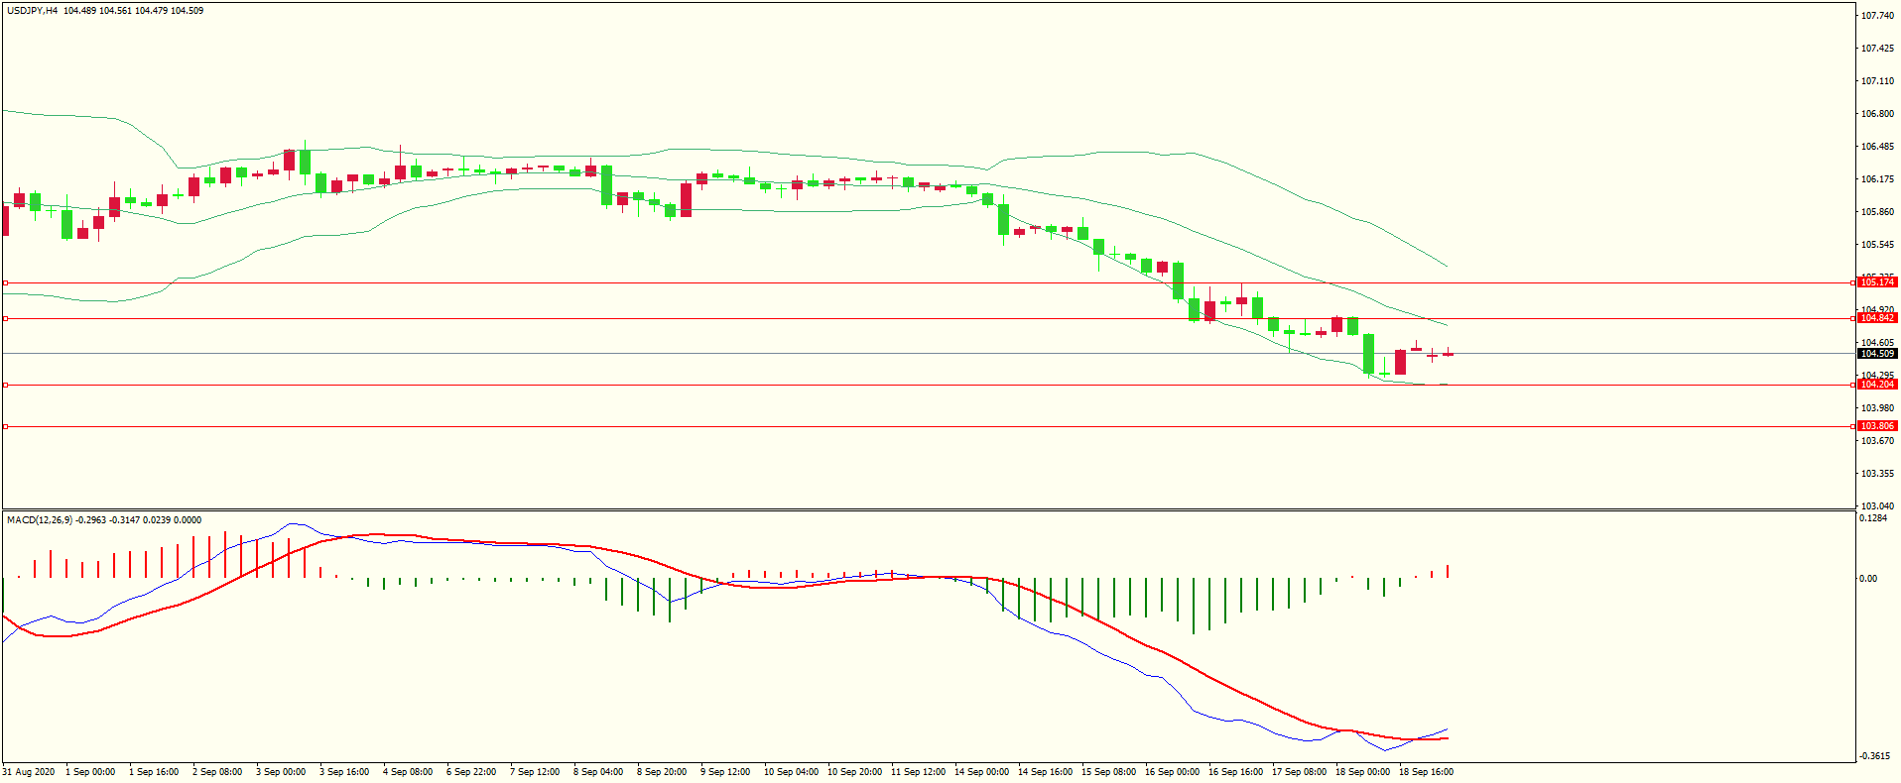Click the 2 Sep 08:00 time axis label
The height and width of the screenshot is (783, 1901).
(217, 772)
